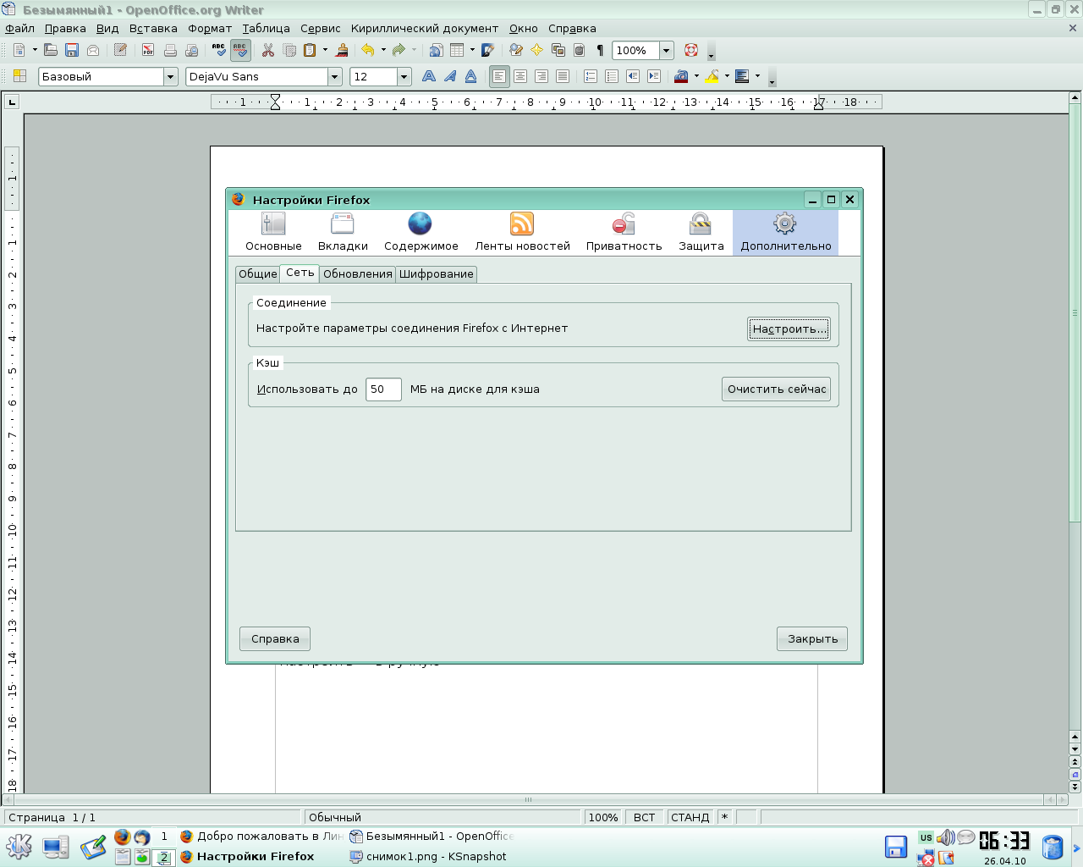Open the Сервис menu

321,28
